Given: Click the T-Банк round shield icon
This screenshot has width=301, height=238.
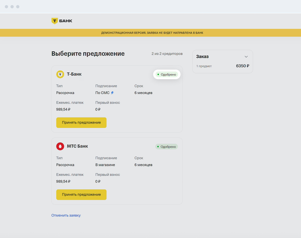Looking at the screenshot, I should tap(60, 74).
